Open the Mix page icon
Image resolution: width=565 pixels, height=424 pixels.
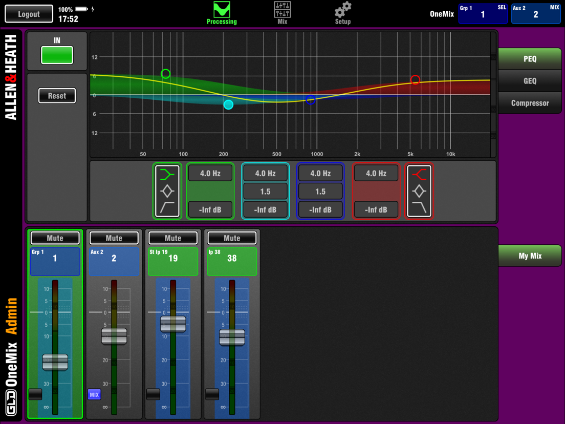(x=282, y=10)
